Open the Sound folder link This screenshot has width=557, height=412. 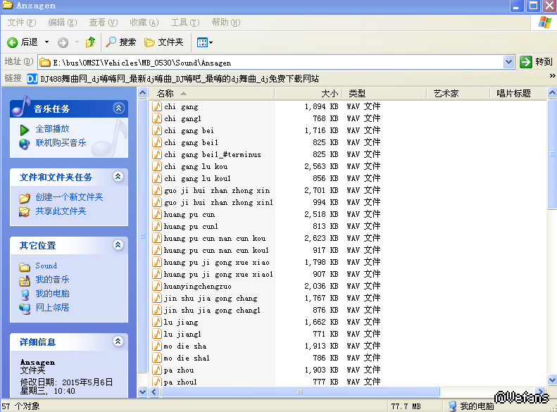[46, 266]
